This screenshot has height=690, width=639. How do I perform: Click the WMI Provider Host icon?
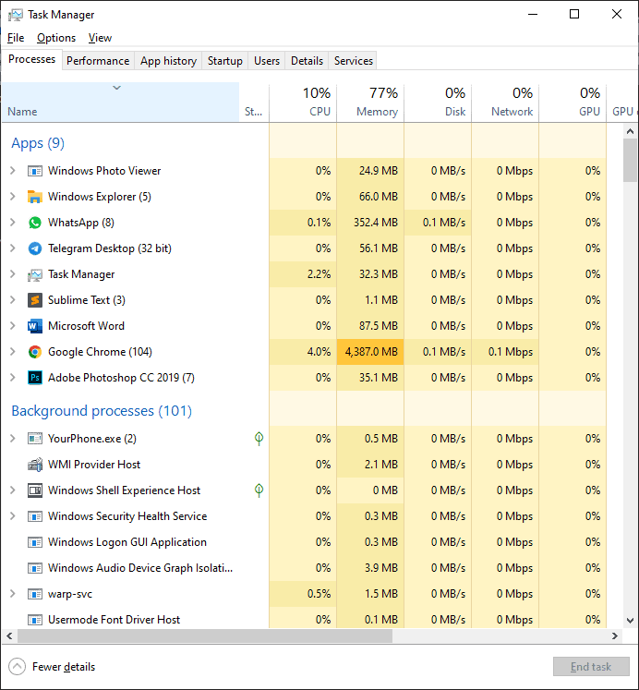(35, 465)
